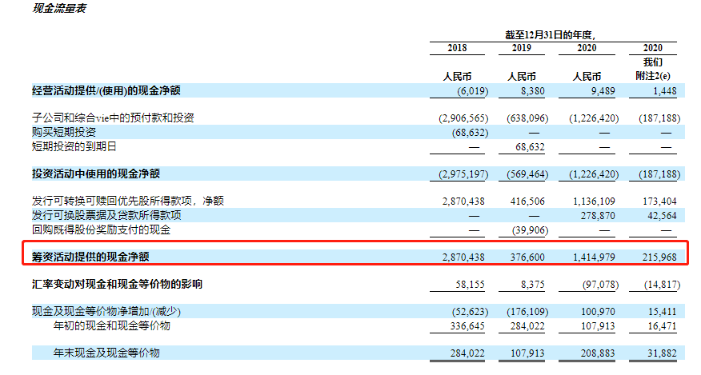Click value 278,870
Screen dimensions: 701x375
click(x=598, y=216)
